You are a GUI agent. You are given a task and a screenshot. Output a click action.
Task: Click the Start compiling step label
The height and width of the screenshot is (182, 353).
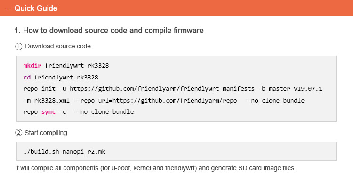(46, 133)
